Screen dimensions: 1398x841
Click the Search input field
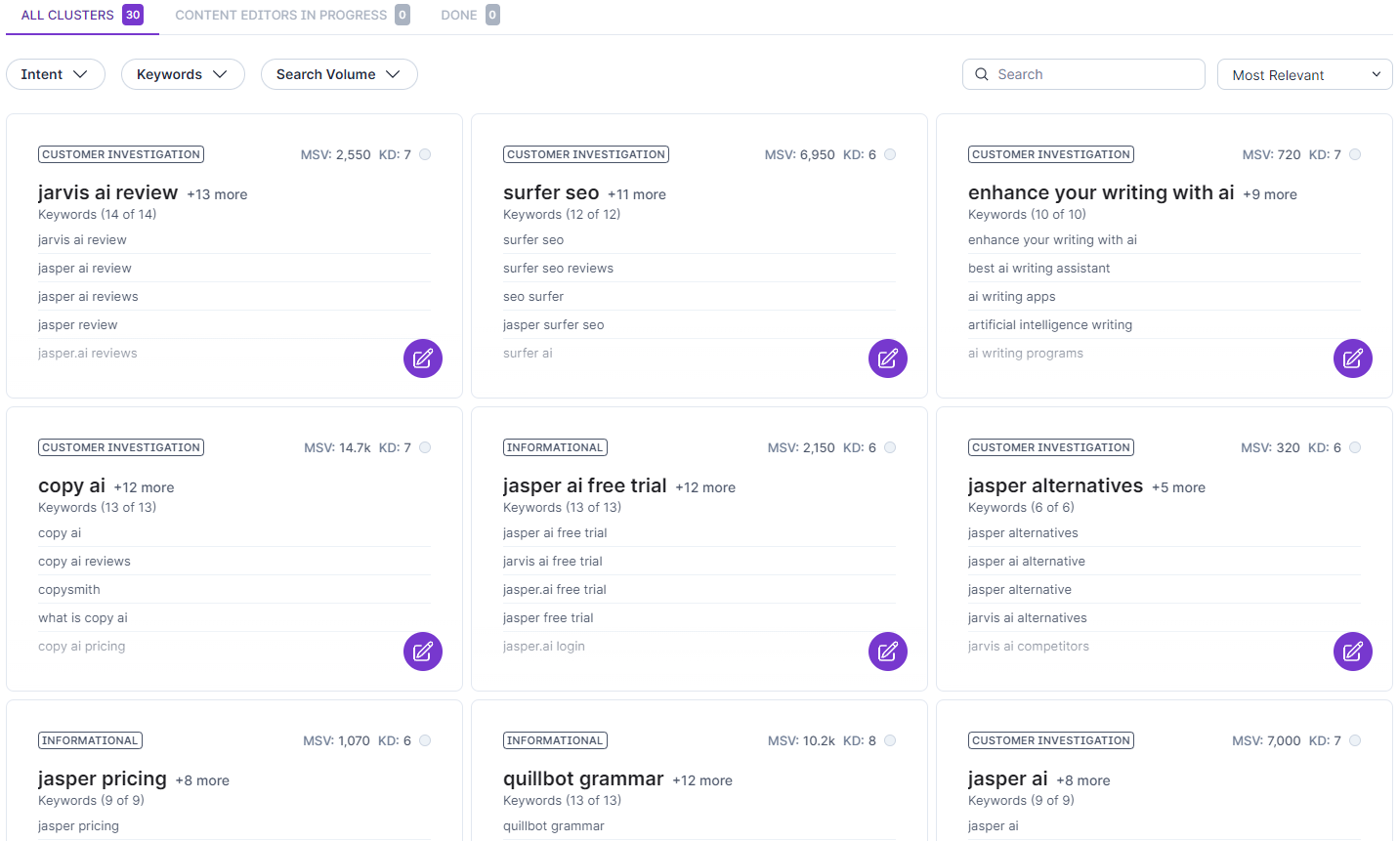coord(1083,74)
